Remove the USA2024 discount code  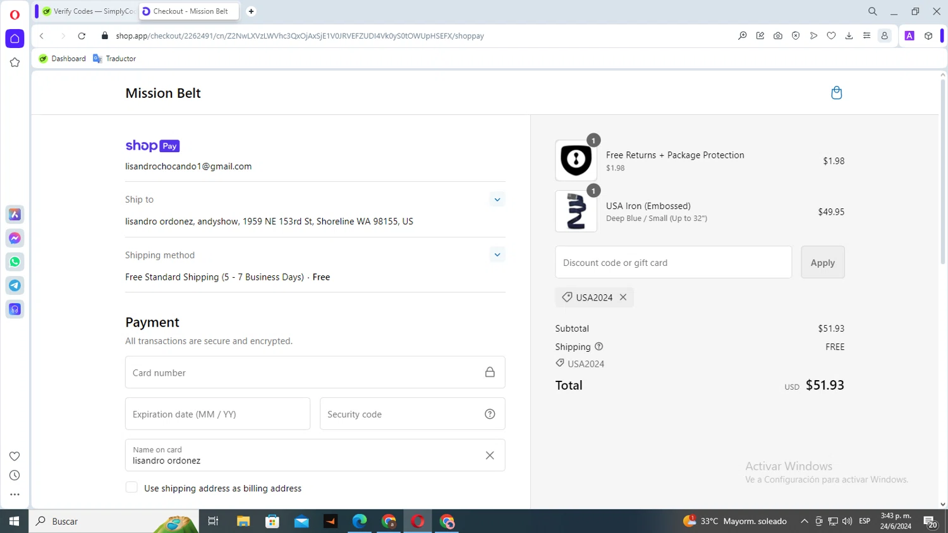[623, 297]
